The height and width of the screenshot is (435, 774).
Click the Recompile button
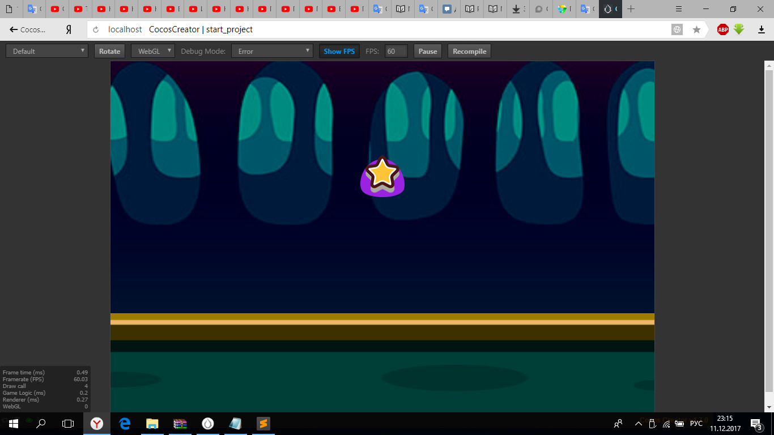(x=469, y=51)
